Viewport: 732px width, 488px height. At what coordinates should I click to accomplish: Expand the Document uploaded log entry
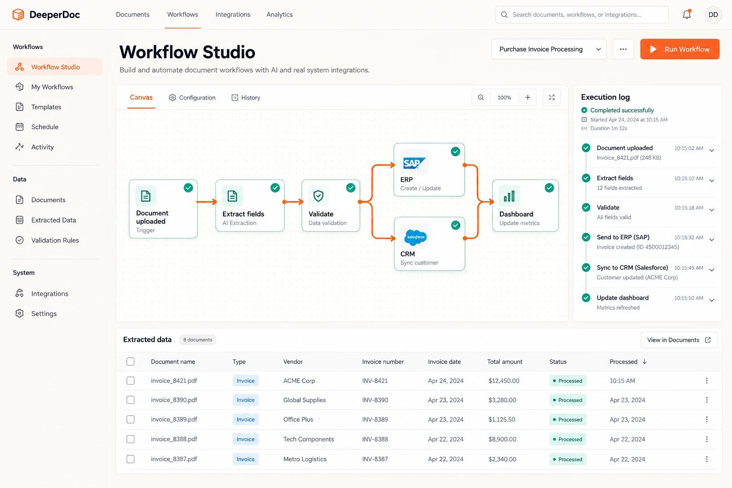(x=712, y=151)
